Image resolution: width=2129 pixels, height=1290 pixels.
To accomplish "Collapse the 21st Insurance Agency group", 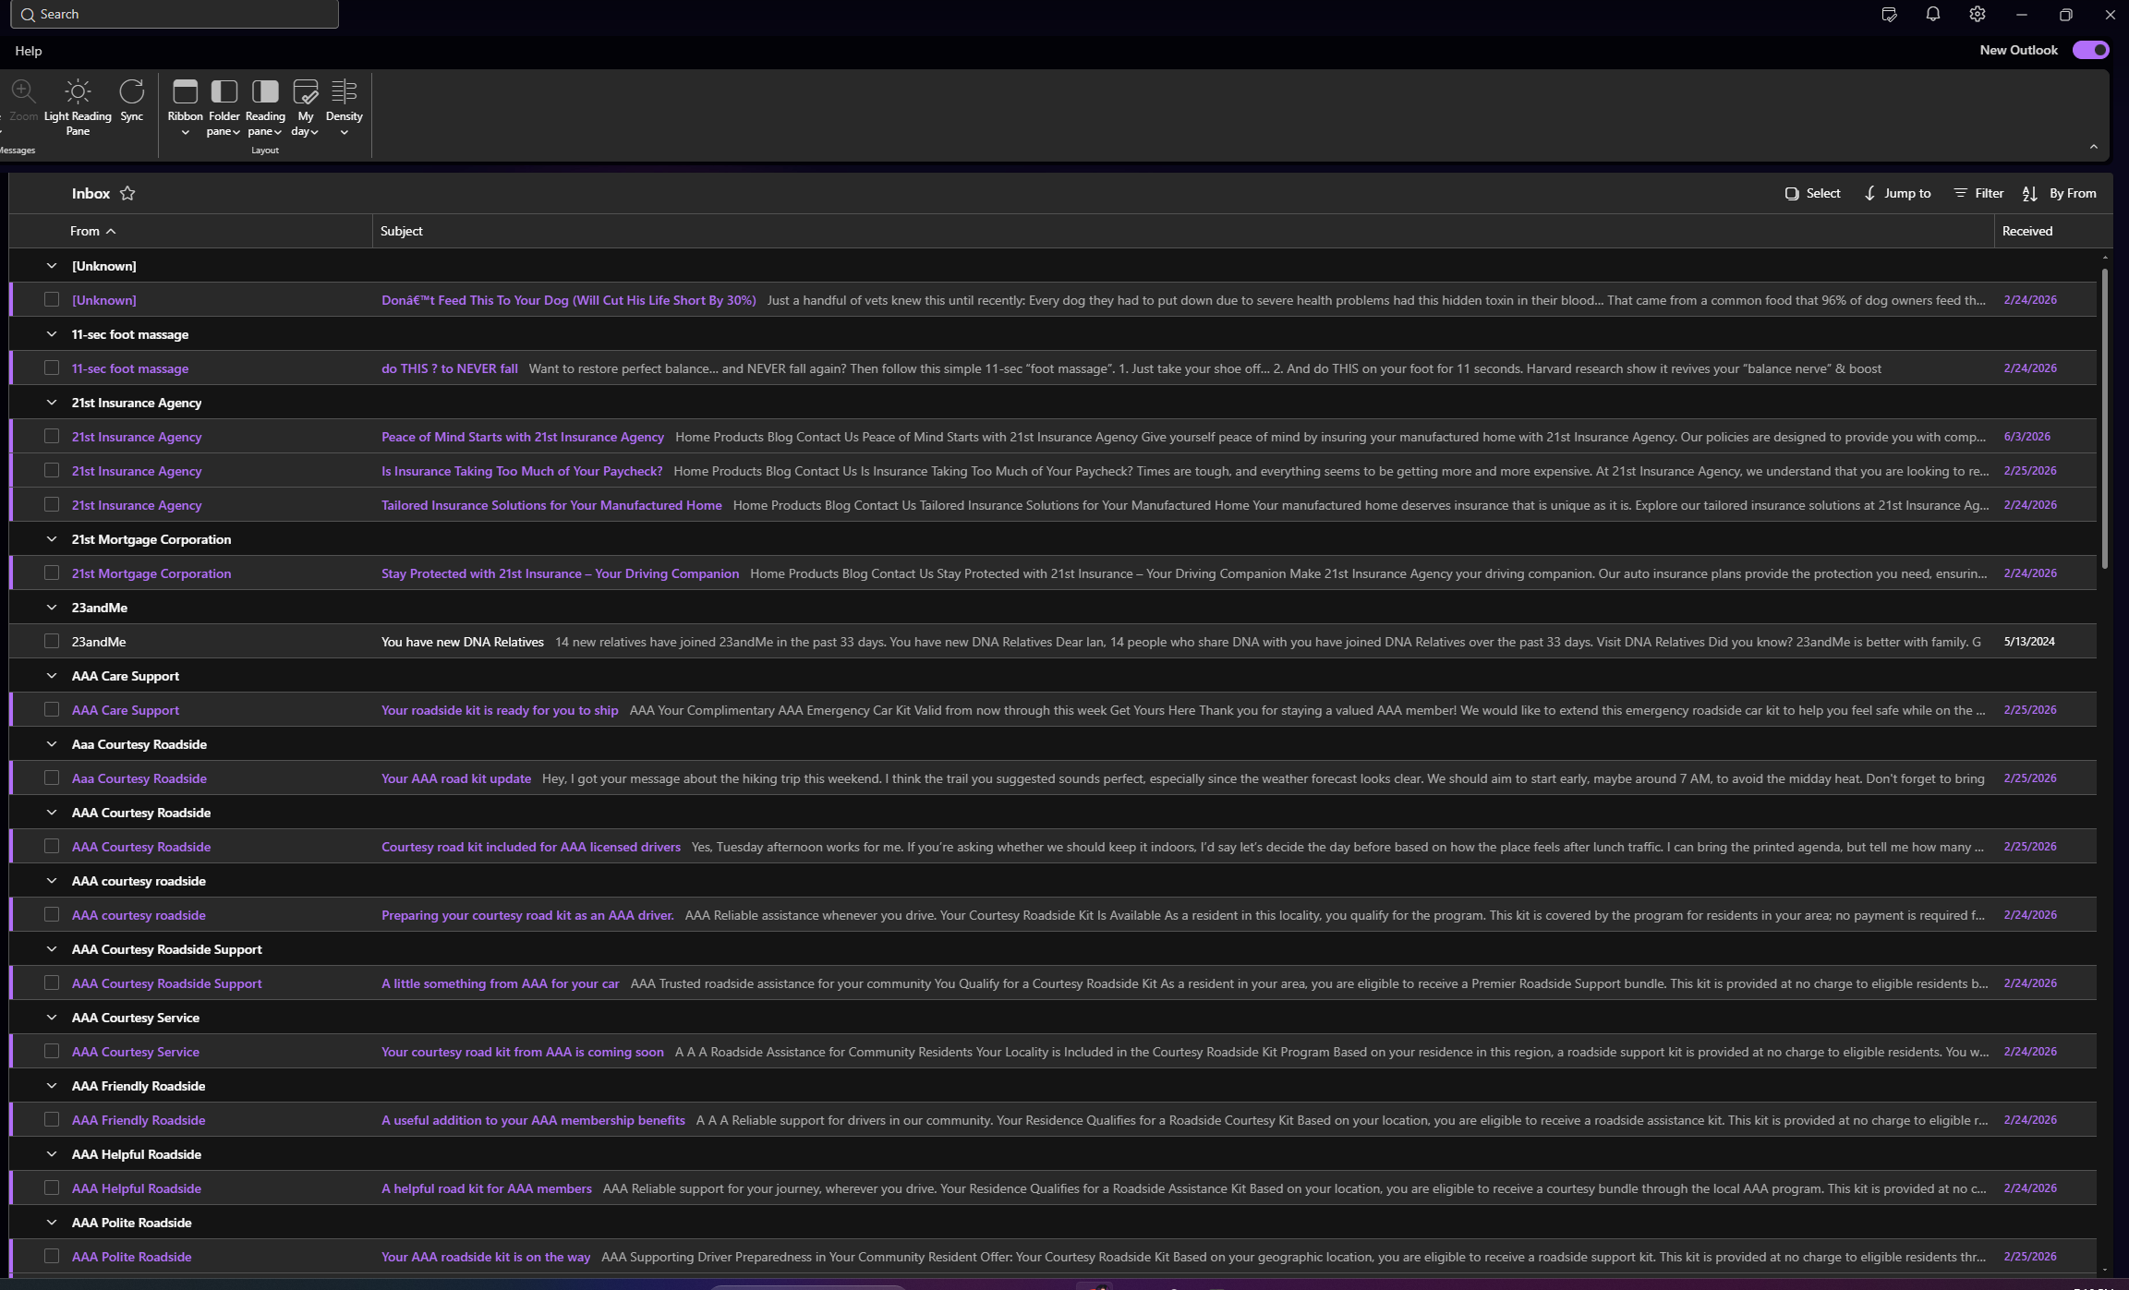I will [x=52, y=403].
